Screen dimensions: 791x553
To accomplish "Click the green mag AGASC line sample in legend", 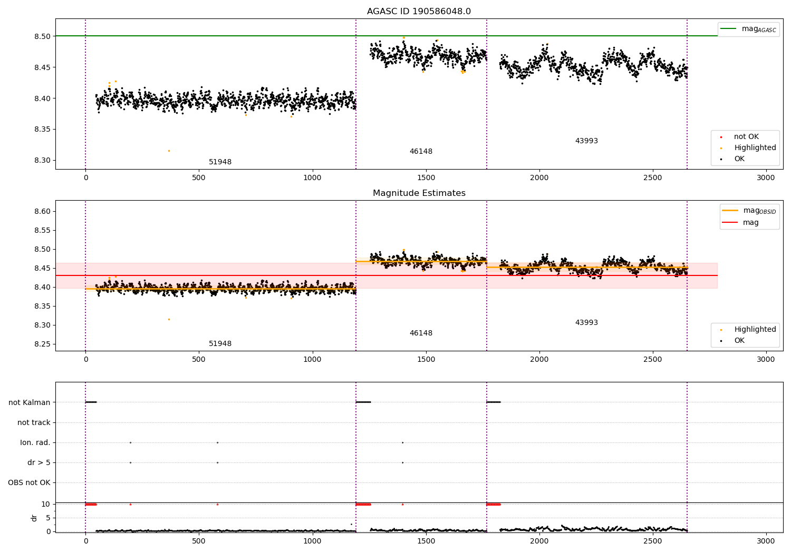I will tap(728, 29).
